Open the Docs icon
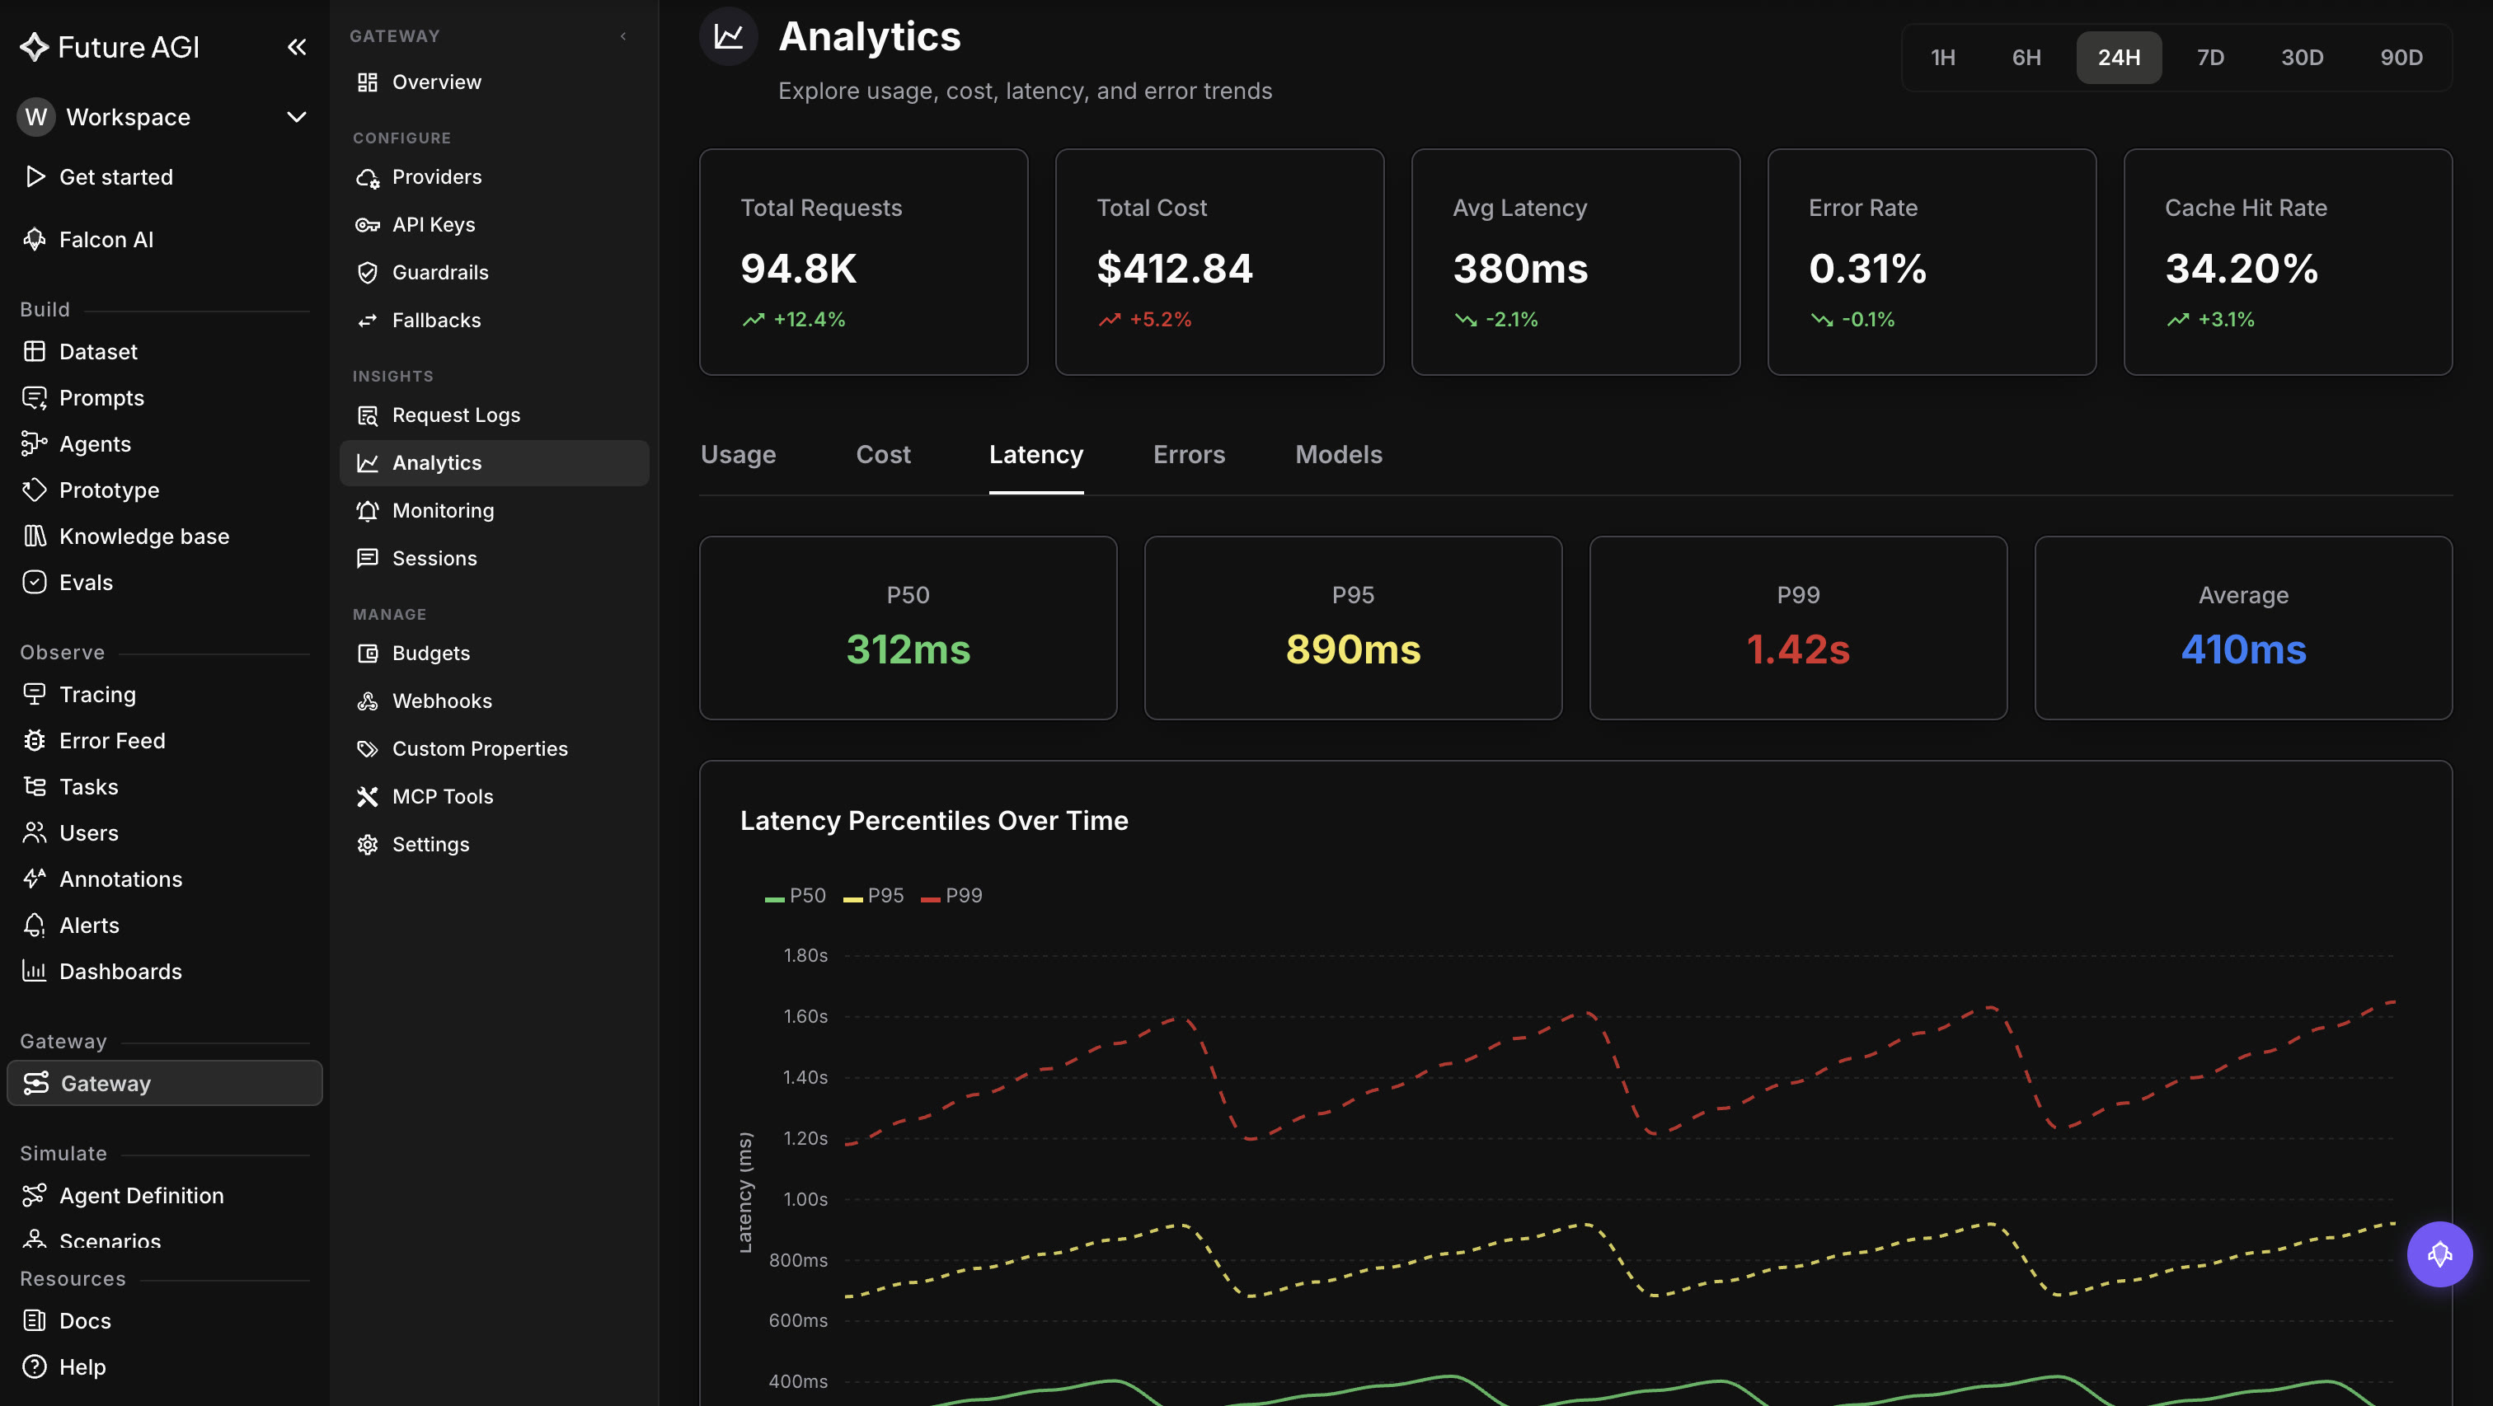 (x=35, y=1320)
